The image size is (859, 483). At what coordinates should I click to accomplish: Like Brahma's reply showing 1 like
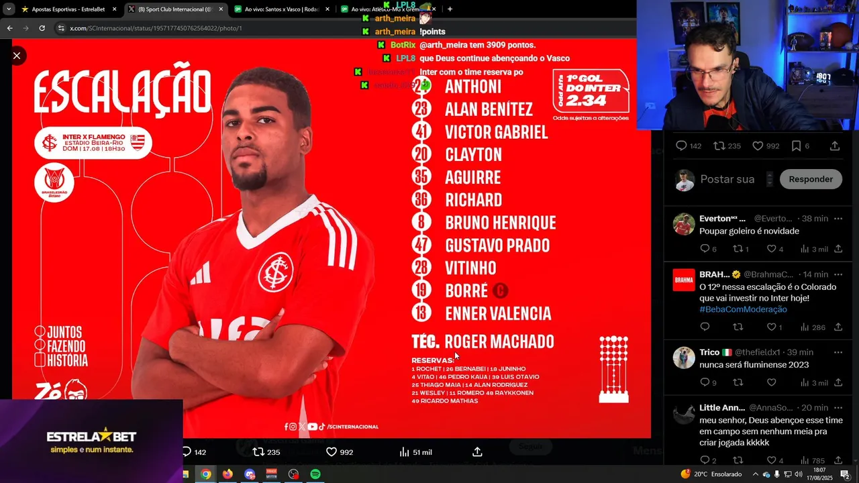click(771, 327)
